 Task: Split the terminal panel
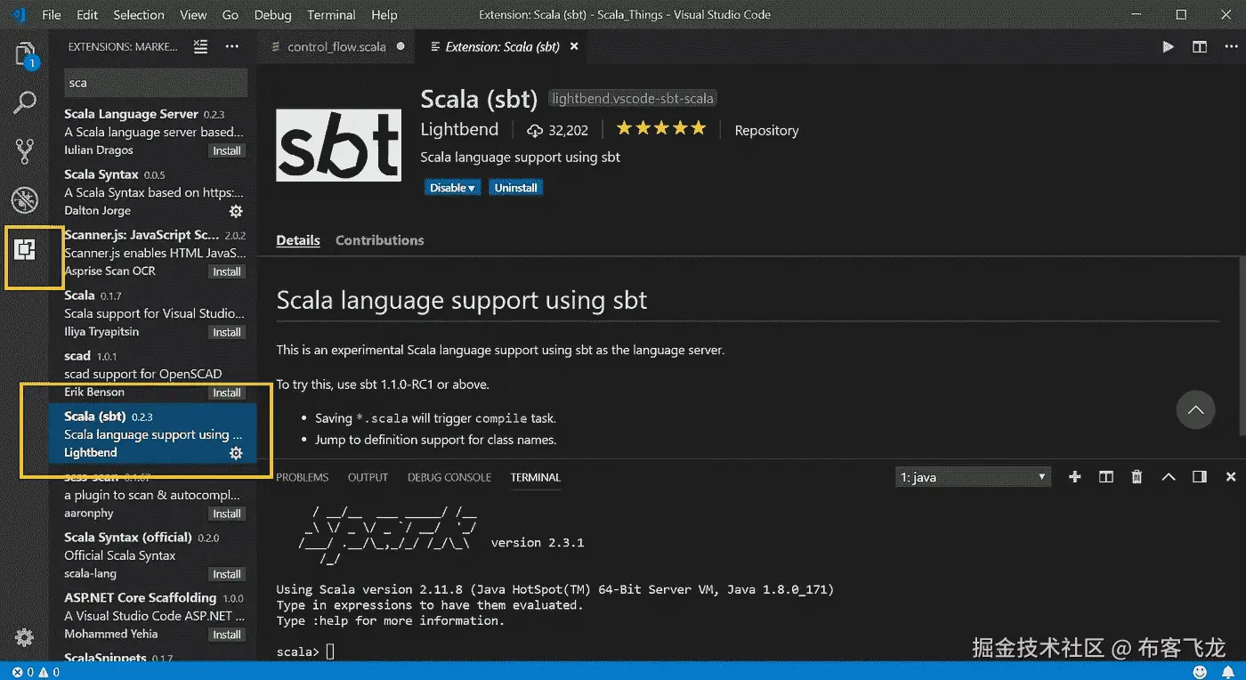pyautogui.click(x=1106, y=477)
